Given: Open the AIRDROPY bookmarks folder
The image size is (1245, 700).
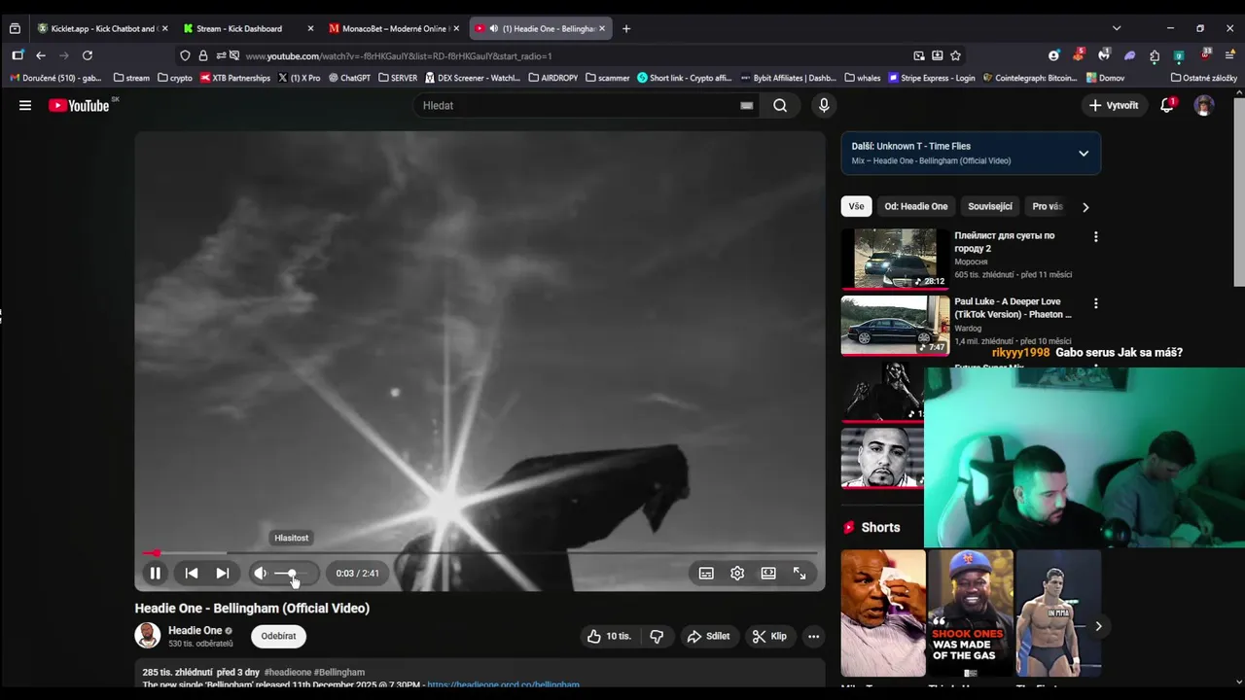Looking at the screenshot, I should tap(553, 78).
